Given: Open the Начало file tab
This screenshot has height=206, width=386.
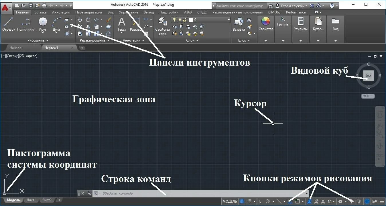Looking at the screenshot, I should coord(15,48).
